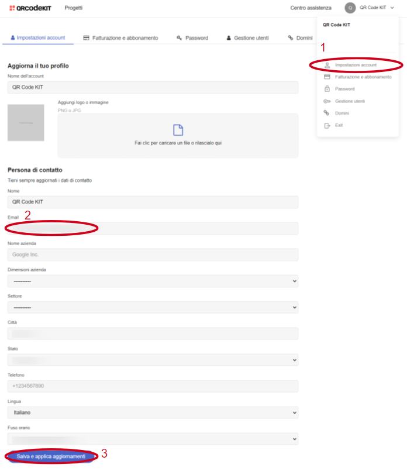Click the Città input field
The height and width of the screenshot is (474, 407).
pos(153,334)
